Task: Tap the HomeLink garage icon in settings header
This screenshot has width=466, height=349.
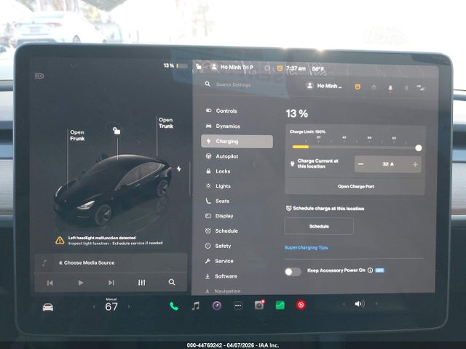Action: [x=374, y=87]
